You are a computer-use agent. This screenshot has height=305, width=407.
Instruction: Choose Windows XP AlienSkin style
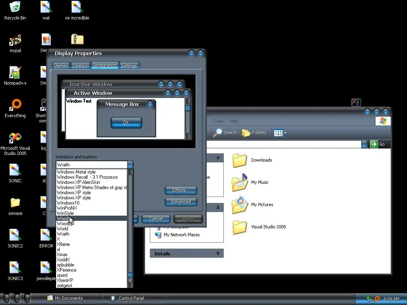pyautogui.click(x=91, y=182)
